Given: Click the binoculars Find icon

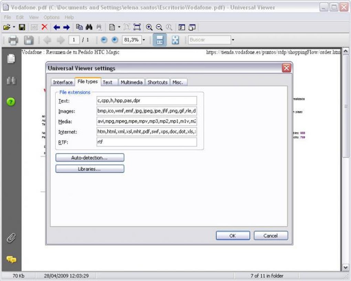Looking at the screenshot, I should 89,27.
